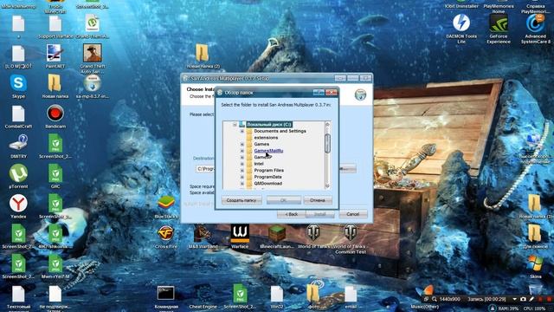Image resolution: width=554 pixels, height=312 pixels.
Task: Select the GamesMailRu folder in the tree
Action: [x=268, y=151]
